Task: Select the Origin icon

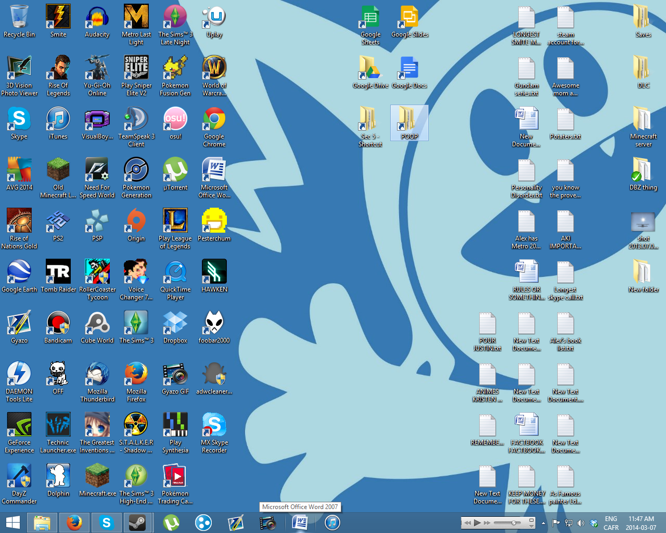Action: [136, 225]
